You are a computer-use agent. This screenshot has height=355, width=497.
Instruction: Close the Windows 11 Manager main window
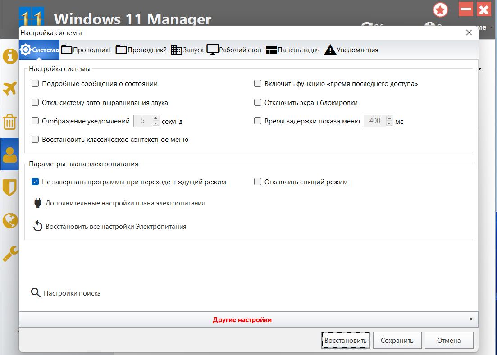pyautogui.click(x=484, y=9)
